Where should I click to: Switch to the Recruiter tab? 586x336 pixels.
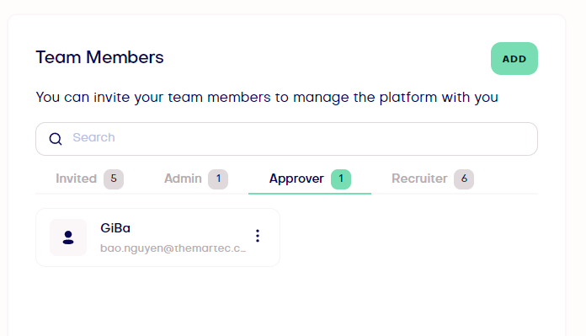419,179
